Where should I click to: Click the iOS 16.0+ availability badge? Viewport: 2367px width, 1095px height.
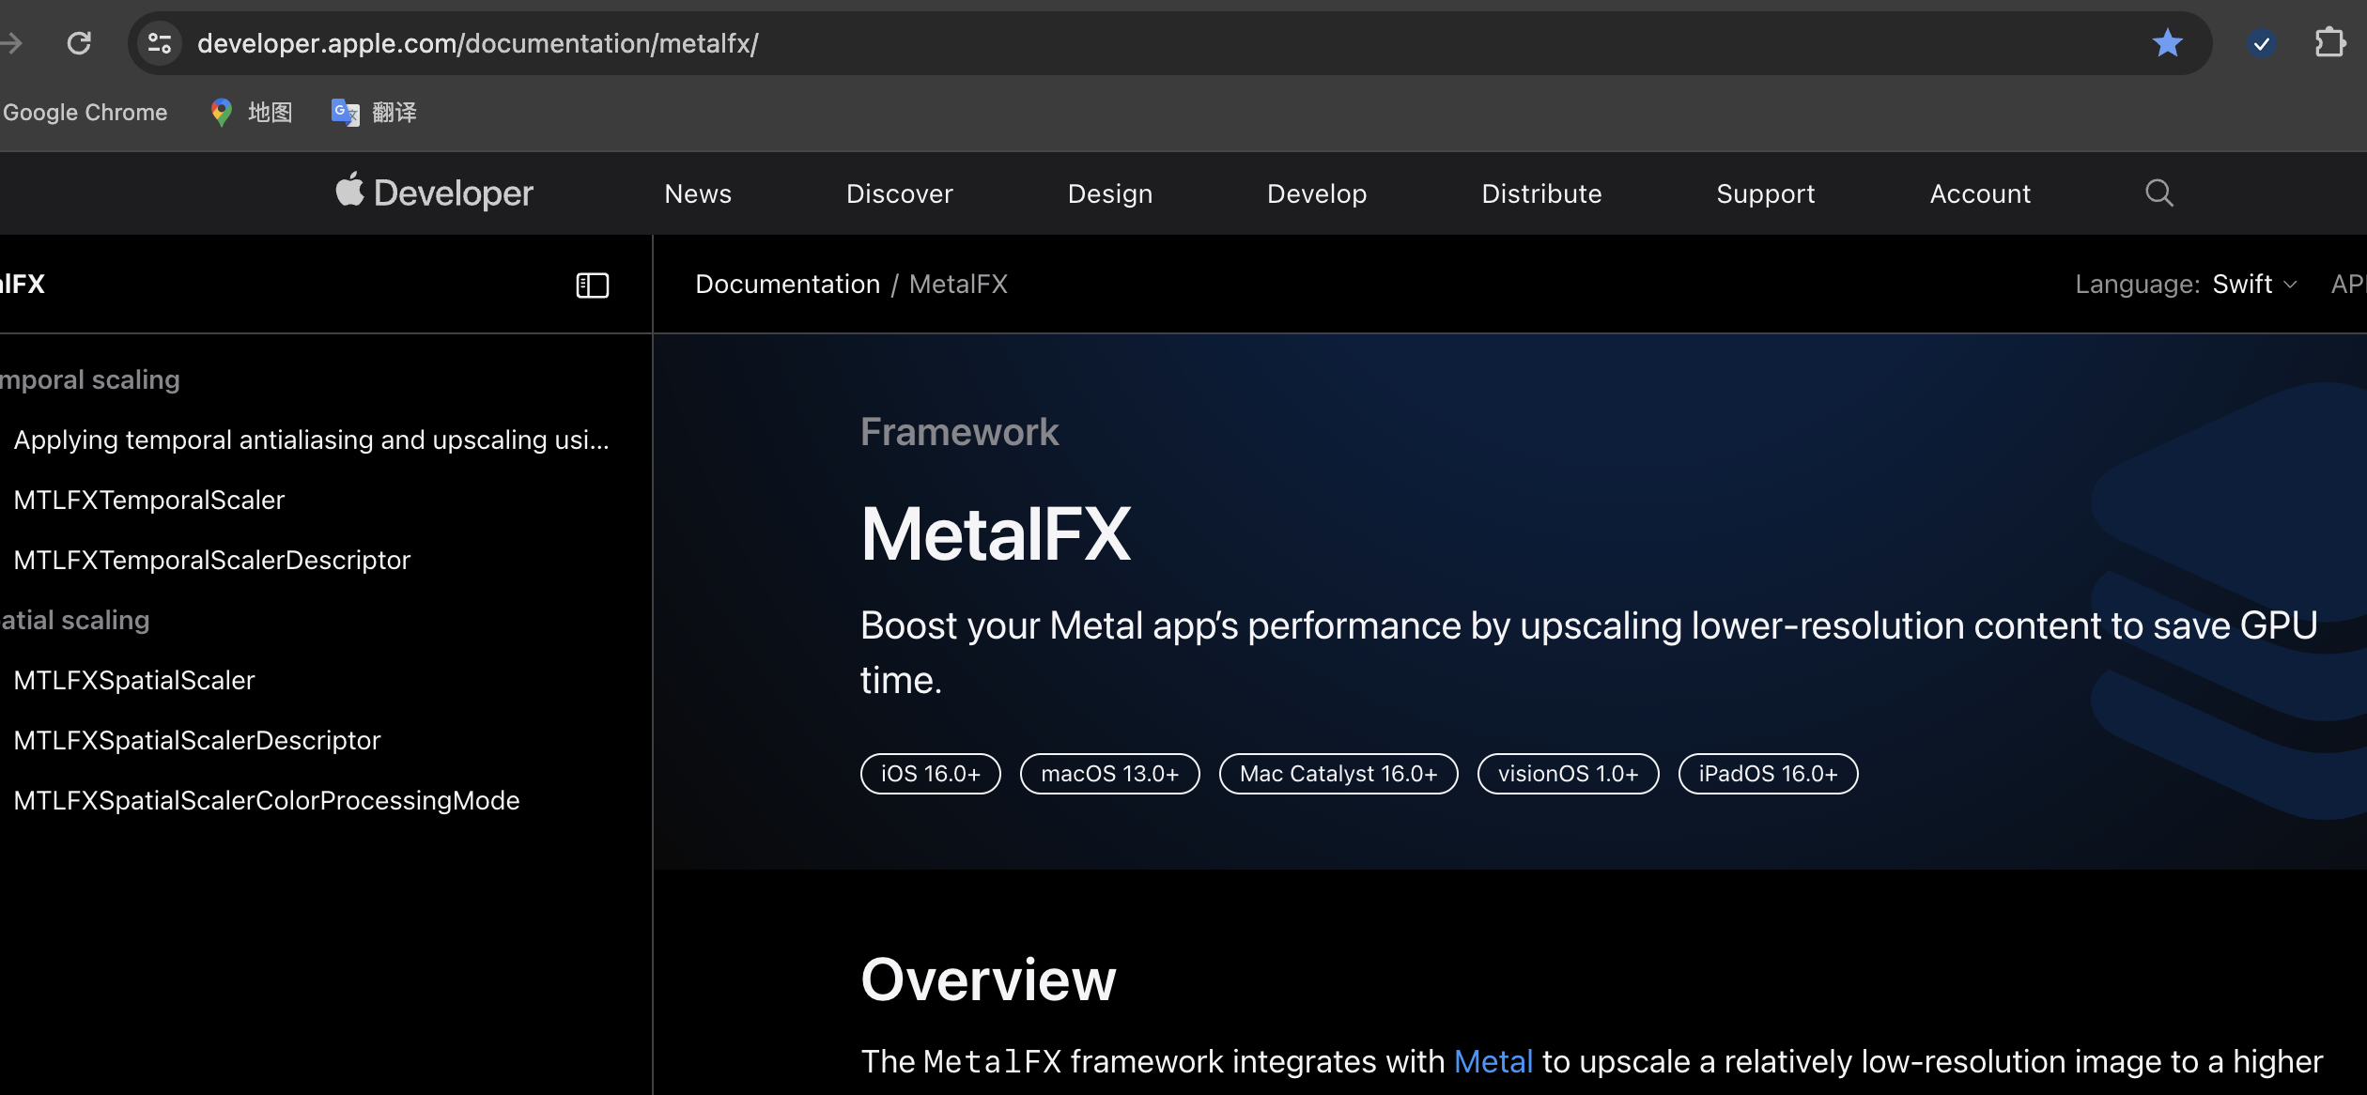(930, 774)
